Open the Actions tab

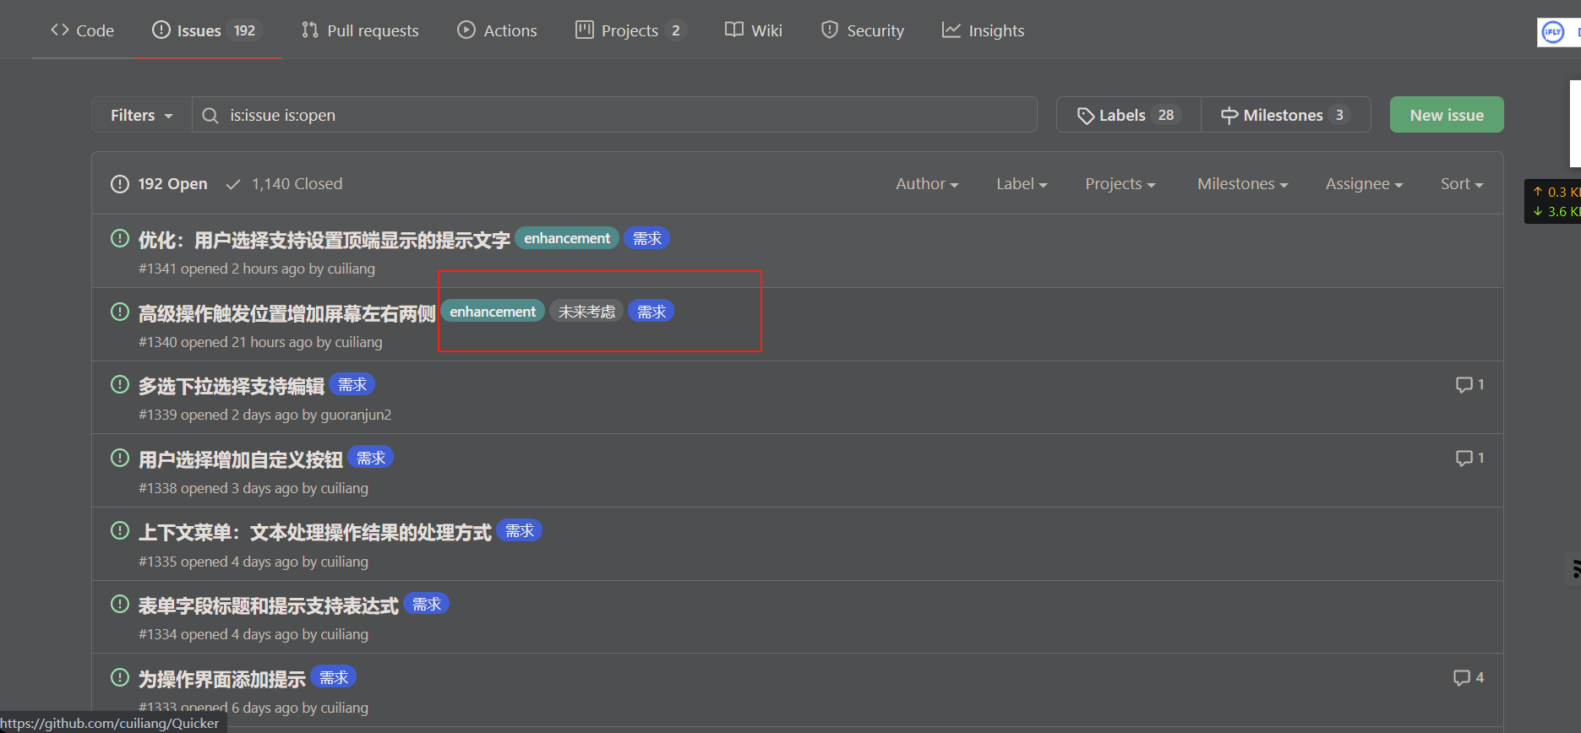pos(497,30)
